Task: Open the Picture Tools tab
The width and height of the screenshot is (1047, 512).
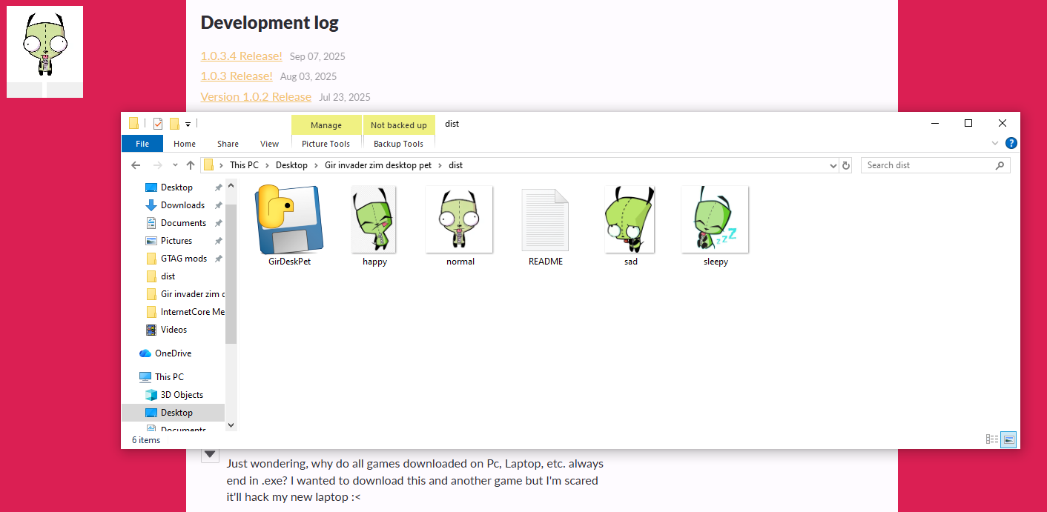Action: 326,144
